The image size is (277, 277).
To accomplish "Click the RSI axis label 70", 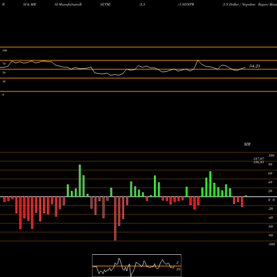I will (4, 64).
